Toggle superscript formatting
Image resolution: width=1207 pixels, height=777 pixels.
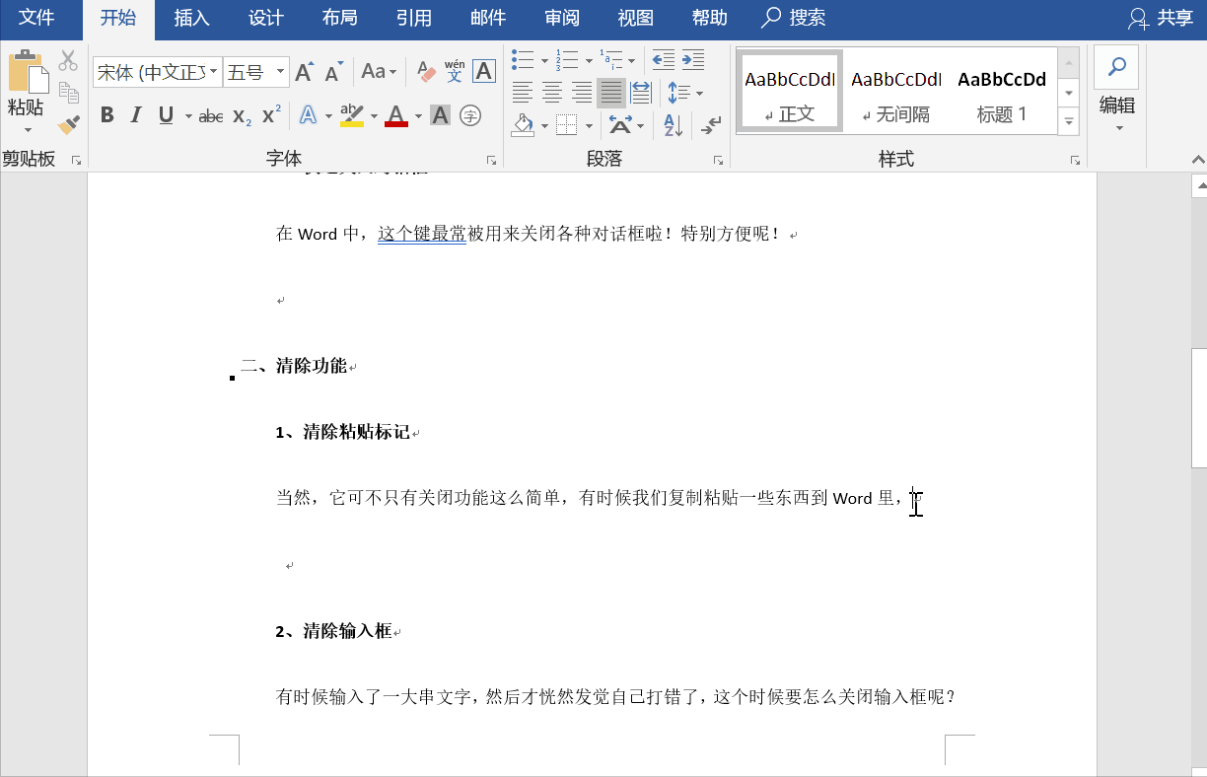268,116
